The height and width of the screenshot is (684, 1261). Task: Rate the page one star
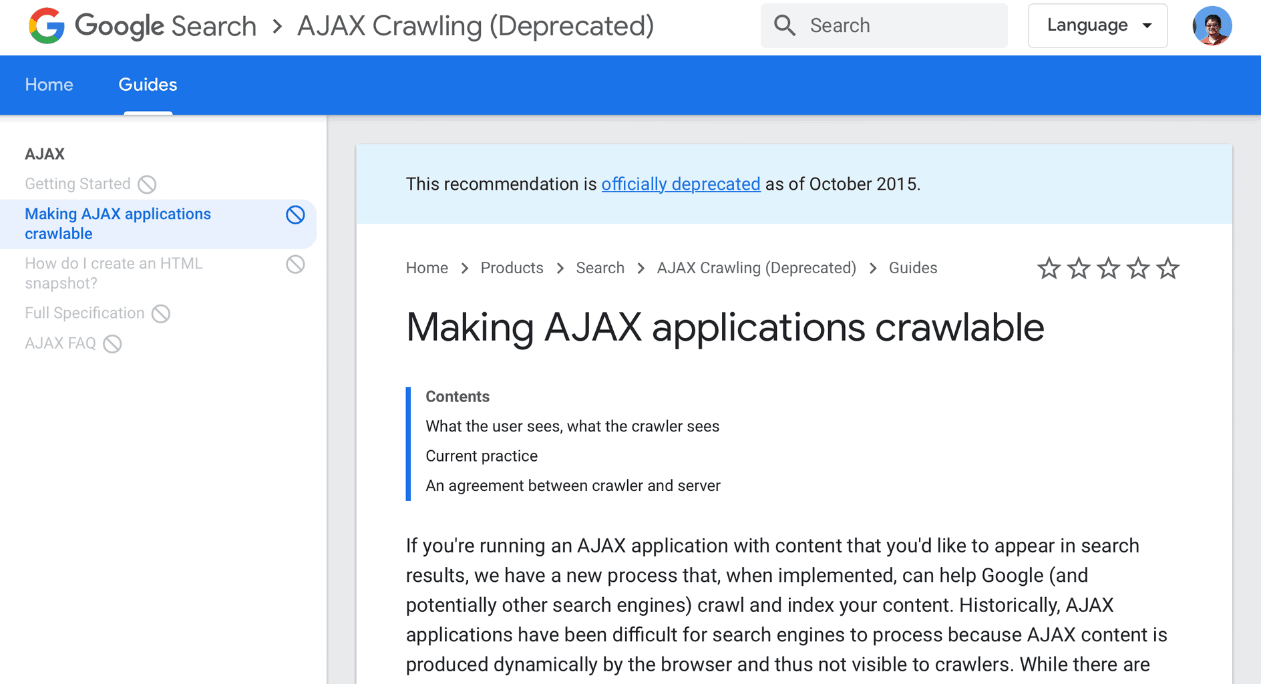(x=1049, y=268)
